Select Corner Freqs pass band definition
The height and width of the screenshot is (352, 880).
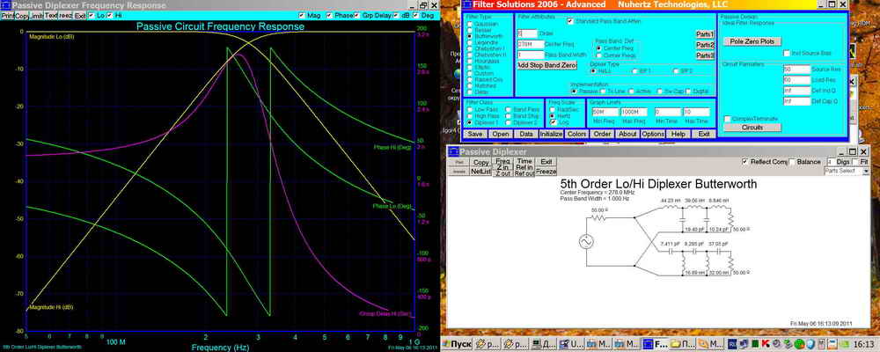[x=599, y=55]
